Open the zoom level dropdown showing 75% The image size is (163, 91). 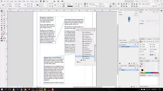[51, 1]
